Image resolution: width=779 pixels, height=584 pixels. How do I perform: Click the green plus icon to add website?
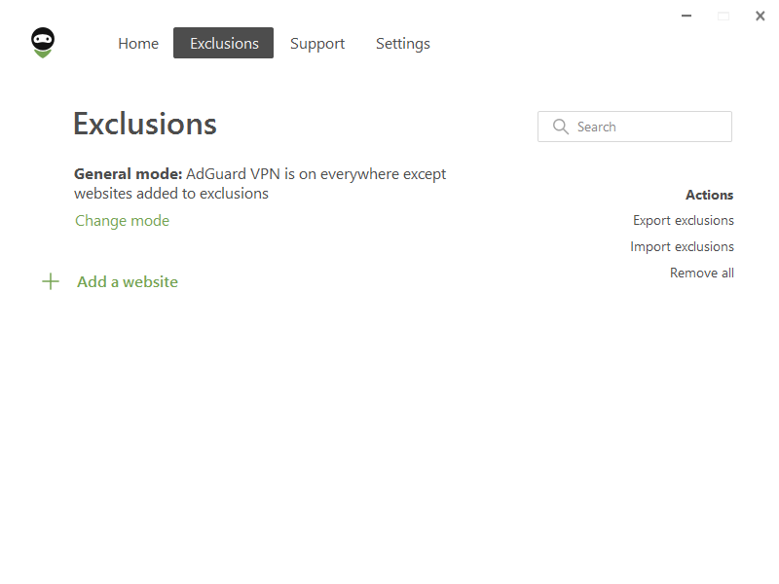pos(51,281)
